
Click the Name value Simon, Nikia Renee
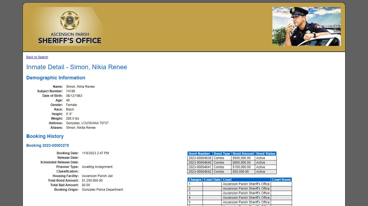tap(80, 87)
